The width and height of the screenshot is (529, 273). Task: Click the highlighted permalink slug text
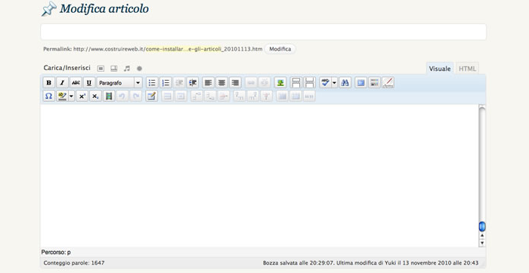tap(184, 49)
